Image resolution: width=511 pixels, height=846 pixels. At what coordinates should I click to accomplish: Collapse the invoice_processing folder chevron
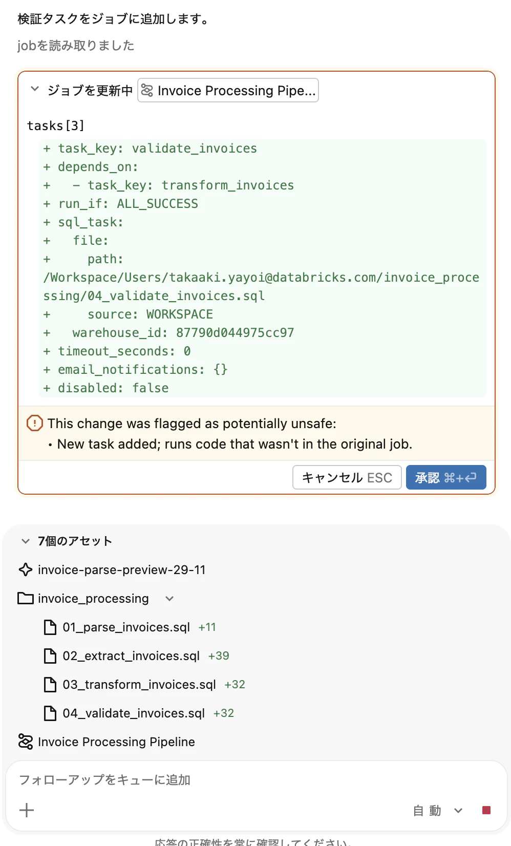click(x=169, y=598)
